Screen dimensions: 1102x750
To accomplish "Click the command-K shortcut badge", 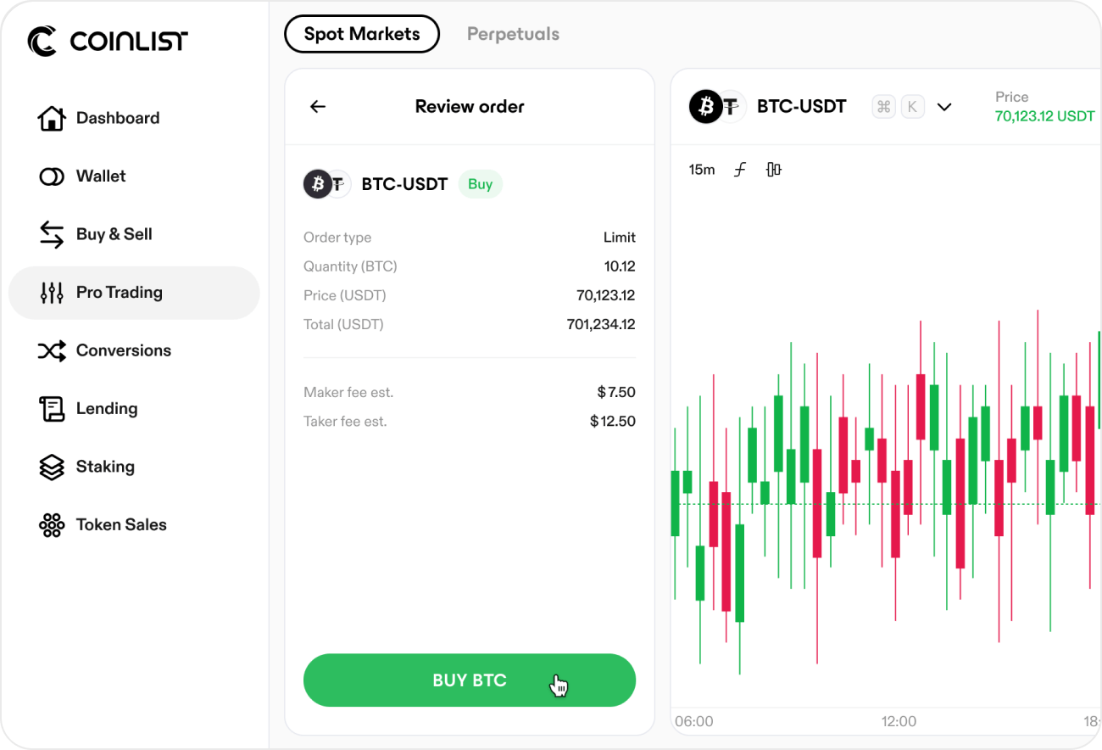I will tap(898, 107).
